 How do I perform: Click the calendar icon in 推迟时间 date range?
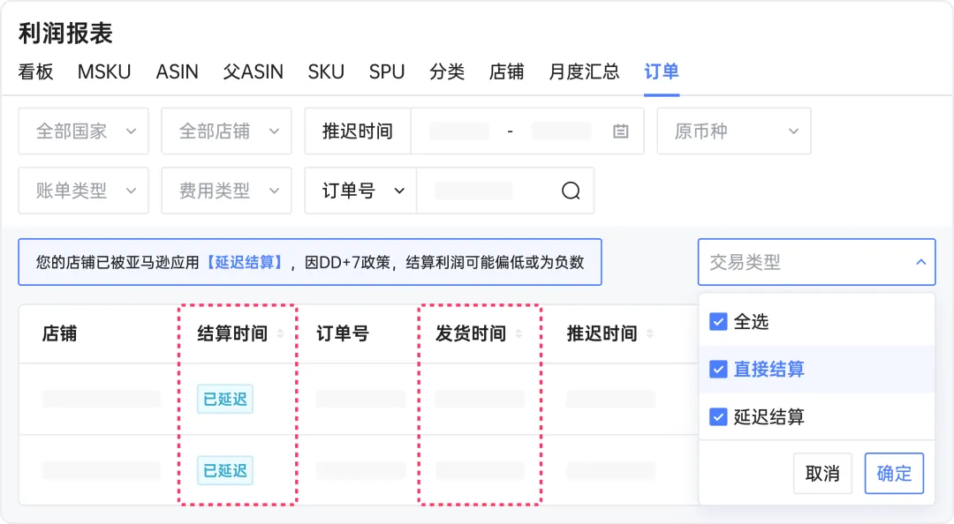[x=620, y=131]
